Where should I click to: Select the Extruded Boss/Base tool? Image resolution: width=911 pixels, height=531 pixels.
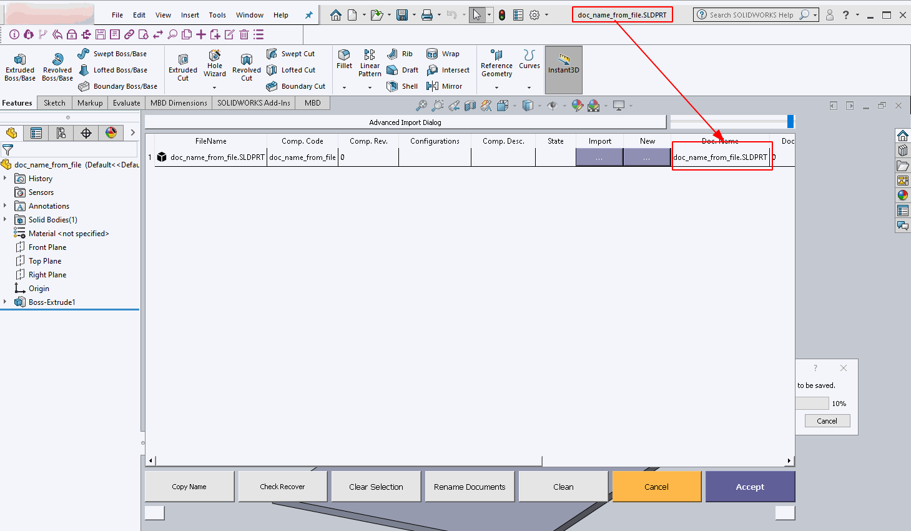(19, 66)
